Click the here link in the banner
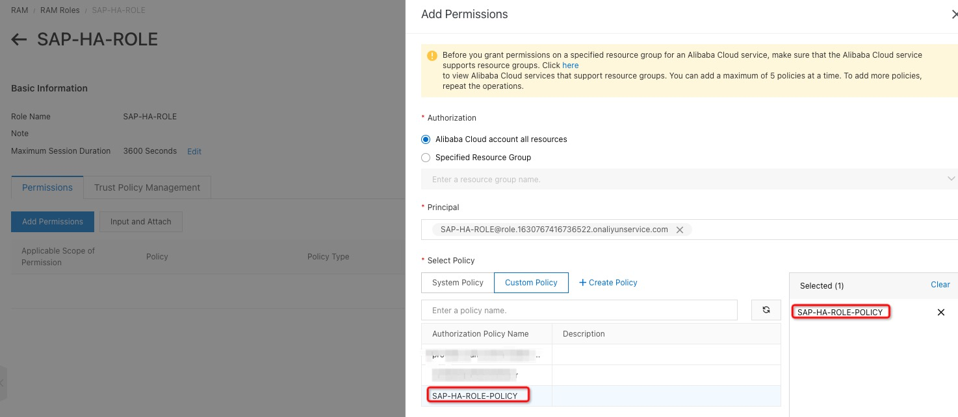This screenshot has width=958, height=417. click(570, 65)
